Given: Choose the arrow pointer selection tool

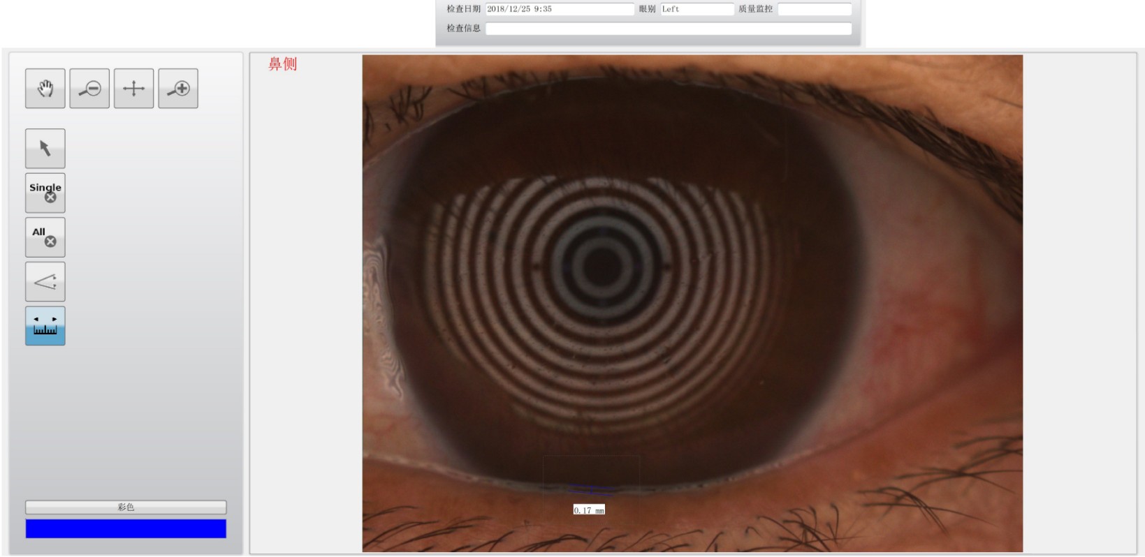Looking at the screenshot, I should [x=45, y=149].
